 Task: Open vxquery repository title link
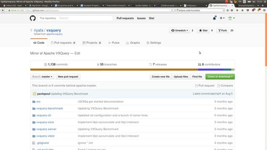(54, 30)
